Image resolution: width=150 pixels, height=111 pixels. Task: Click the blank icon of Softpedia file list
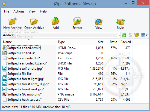click(x=4, y=73)
